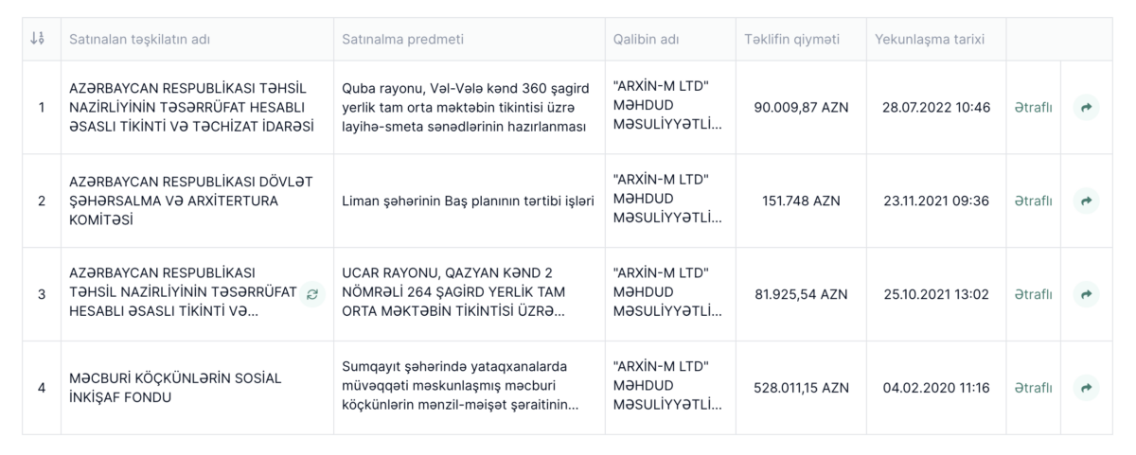
Task: Click the share arrow icon for row 1
Action: tap(1086, 108)
